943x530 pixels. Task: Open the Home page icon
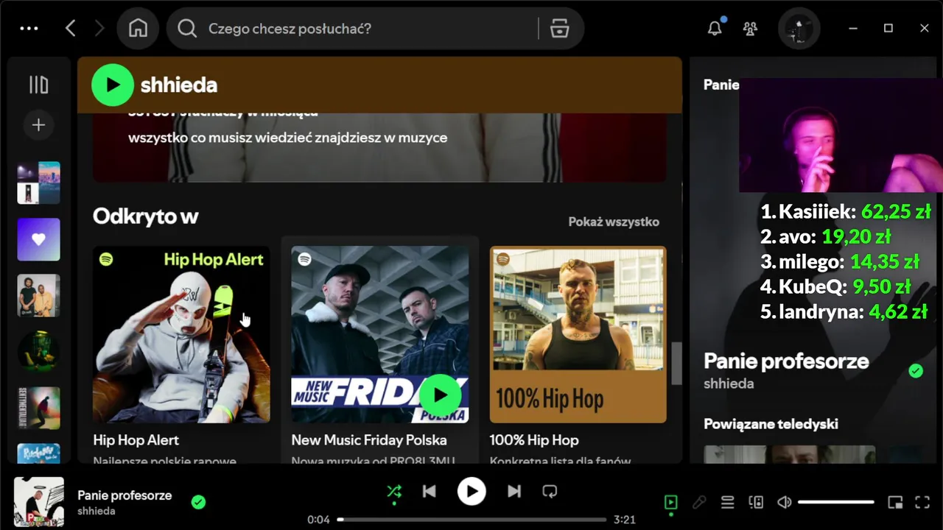(x=138, y=28)
